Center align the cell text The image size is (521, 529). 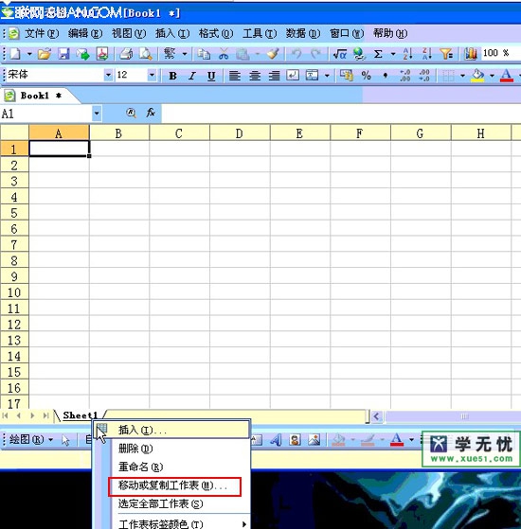tap(255, 76)
